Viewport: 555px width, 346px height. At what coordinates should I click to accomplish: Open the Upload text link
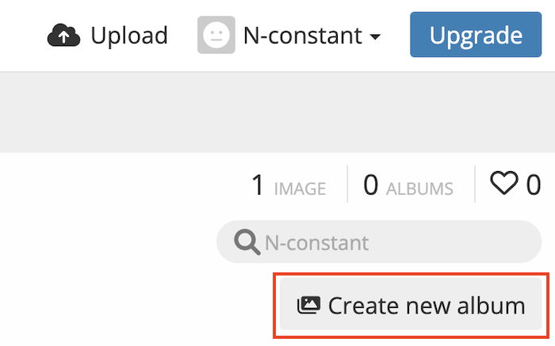pos(128,36)
